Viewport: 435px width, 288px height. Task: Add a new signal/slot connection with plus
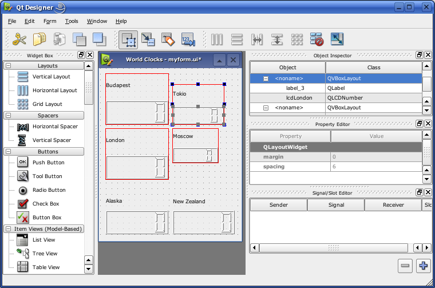click(424, 266)
